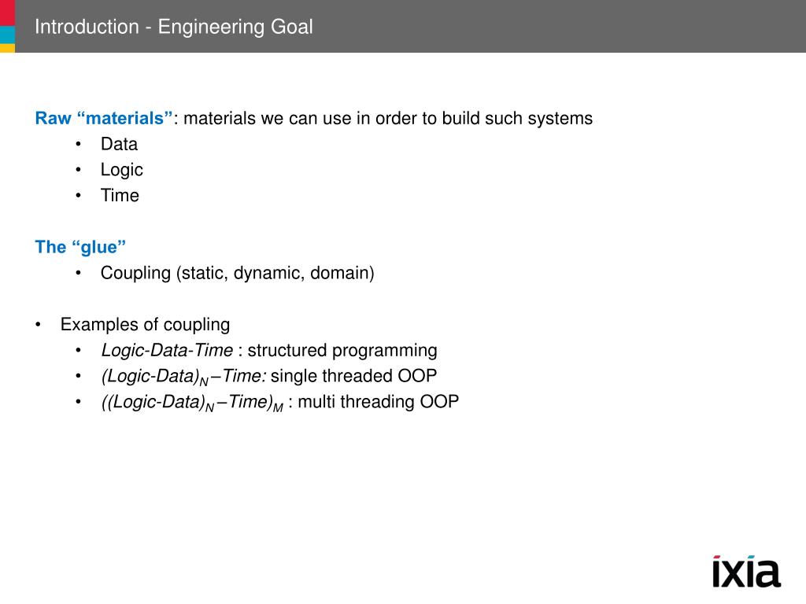Image resolution: width=806 pixels, height=604 pixels.
Task: Select the slide title Introduction - Engineering Goal
Action: [174, 27]
